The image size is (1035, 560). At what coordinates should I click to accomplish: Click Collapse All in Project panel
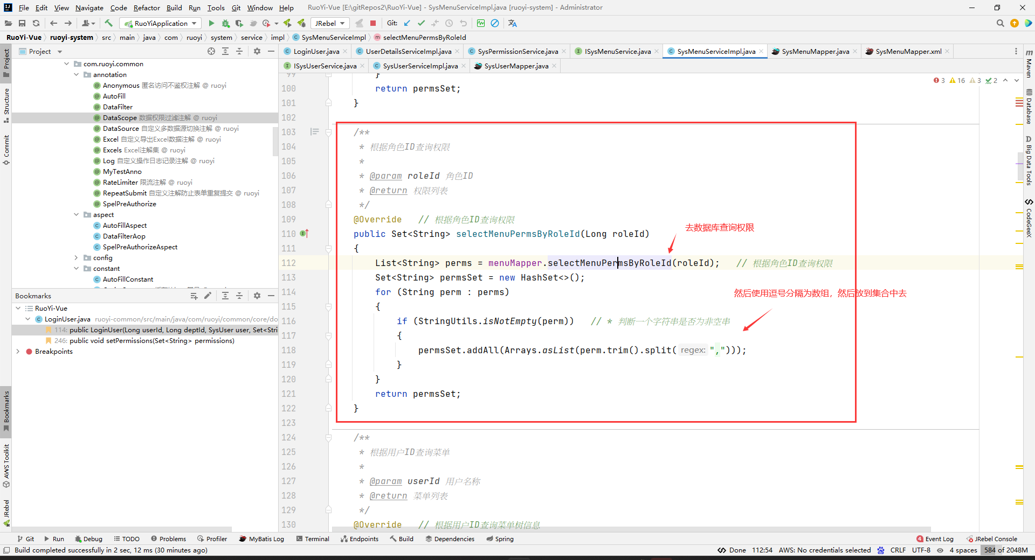(x=239, y=51)
